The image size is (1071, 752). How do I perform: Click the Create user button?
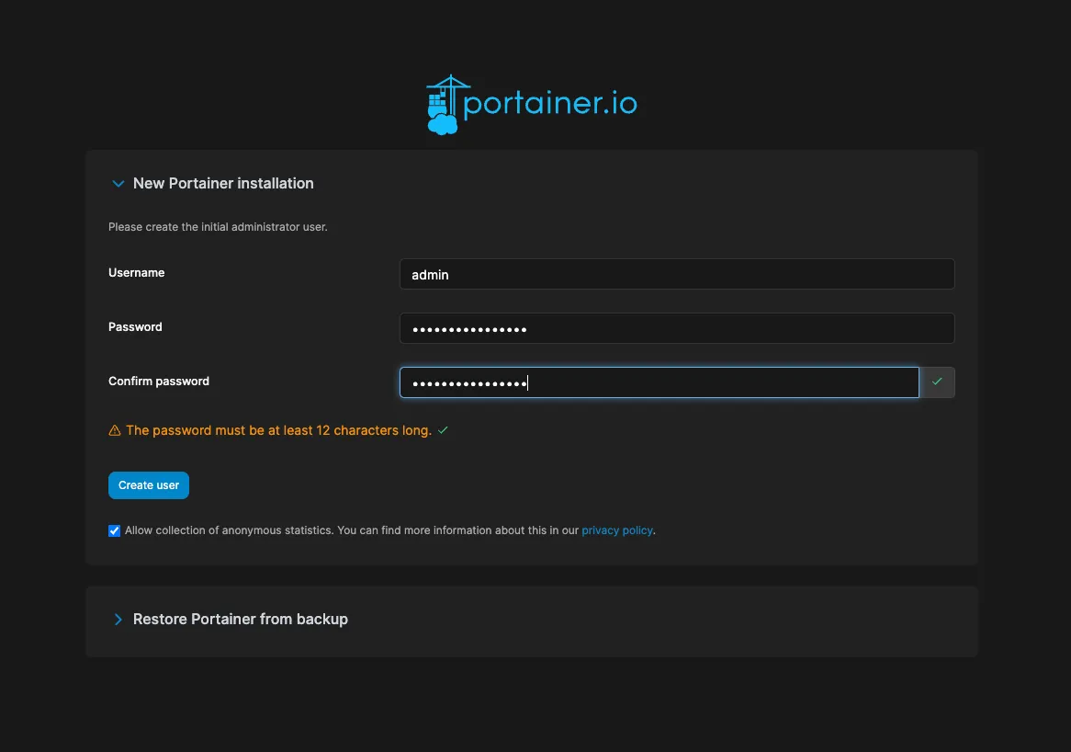point(149,485)
